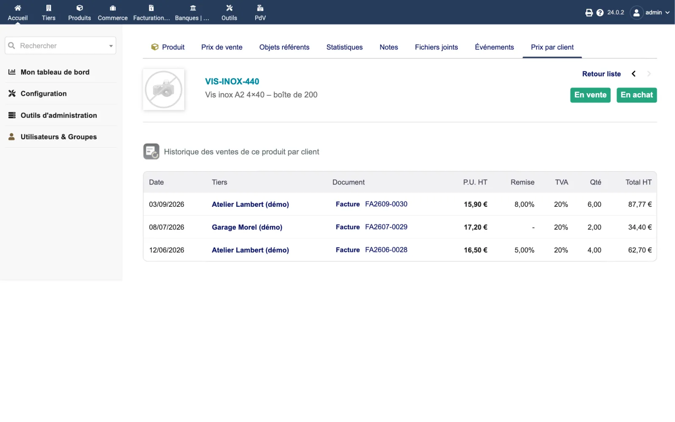Switch to the Statistiques tab
This screenshot has height=422, width=675.
344,47
